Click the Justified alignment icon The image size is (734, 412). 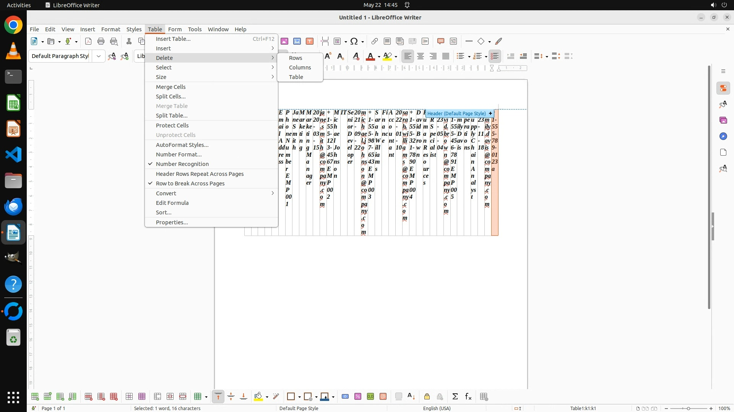pos(446,56)
